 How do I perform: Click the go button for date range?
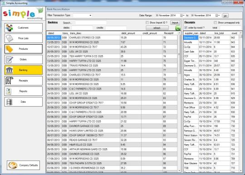tap(225, 15)
